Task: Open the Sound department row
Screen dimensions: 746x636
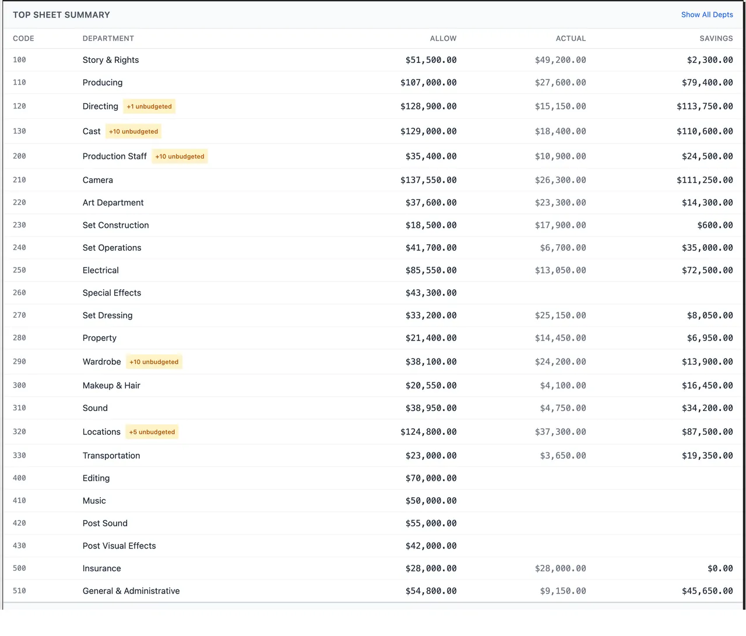Action: [x=373, y=408]
